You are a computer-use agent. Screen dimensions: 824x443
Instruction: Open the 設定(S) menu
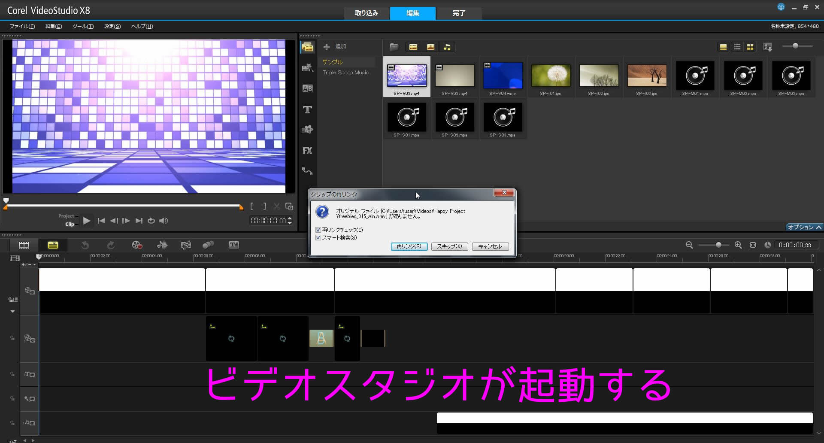112,27
